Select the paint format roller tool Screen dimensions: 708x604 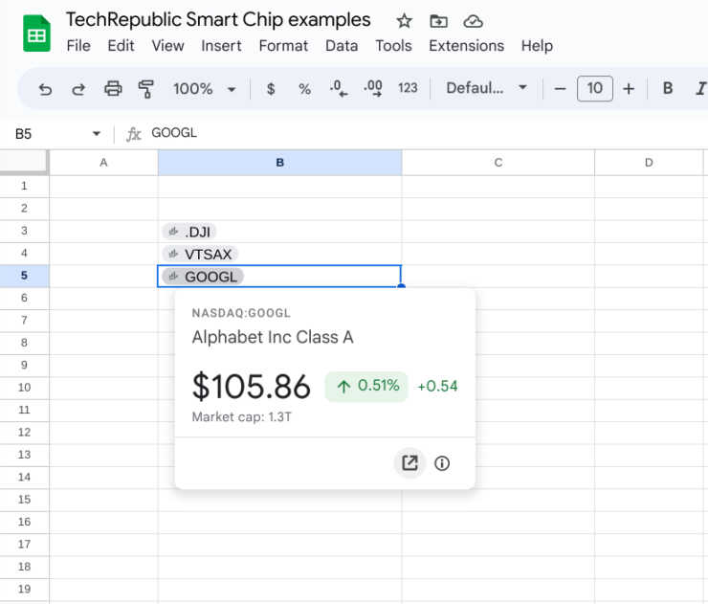point(146,89)
